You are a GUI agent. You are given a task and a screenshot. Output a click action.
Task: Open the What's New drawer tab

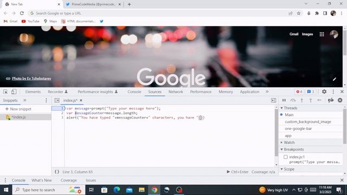point(41,180)
